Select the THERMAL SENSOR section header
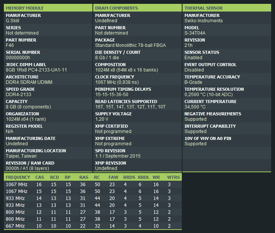Screen dimensions: 275x233 (227, 8)
